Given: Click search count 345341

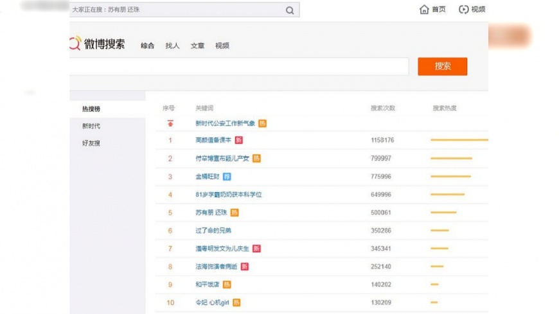Looking at the screenshot, I should pyautogui.click(x=381, y=249).
